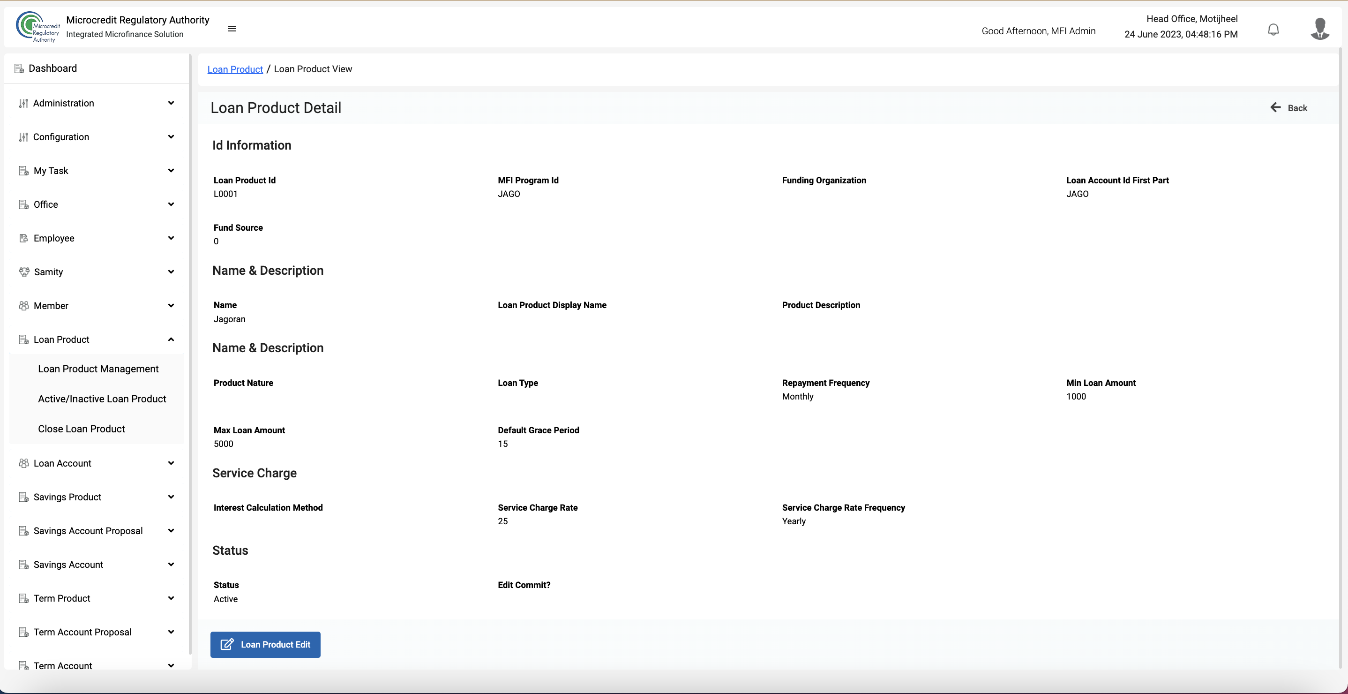The width and height of the screenshot is (1348, 694).
Task: Click the Service Charge Rate Frequency value Yearly
Action: pos(794,521)
